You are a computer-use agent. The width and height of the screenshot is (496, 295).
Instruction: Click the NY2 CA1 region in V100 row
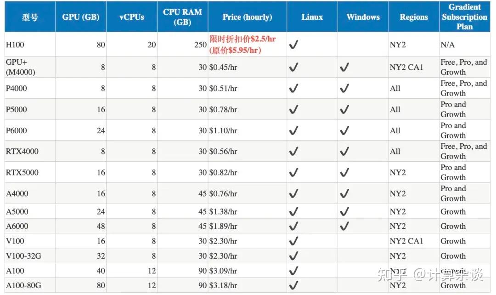click(406, 241)
